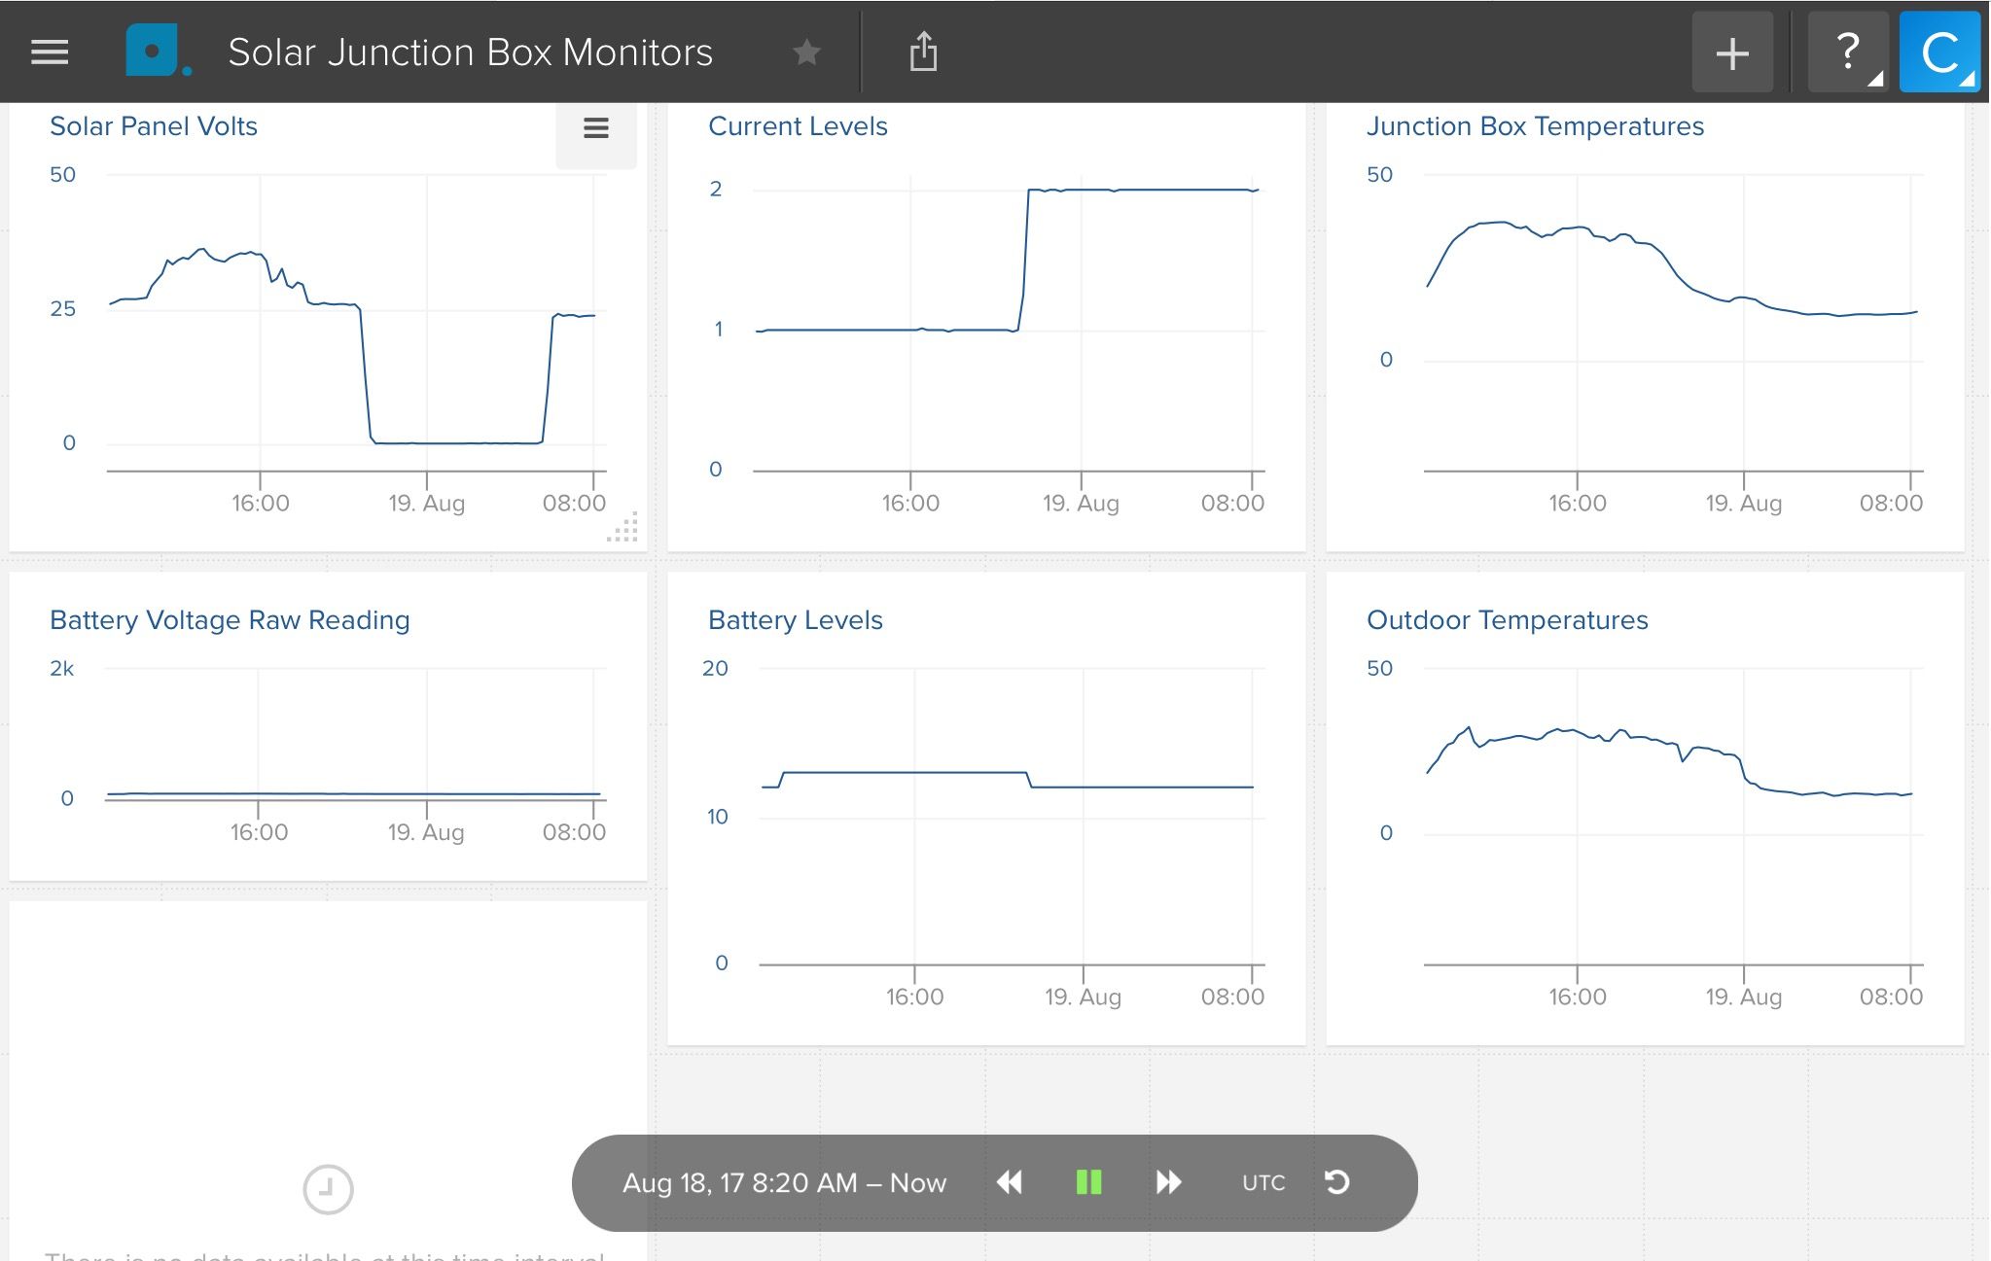Click the clock icon in the empty panel

coord(328,1187)
